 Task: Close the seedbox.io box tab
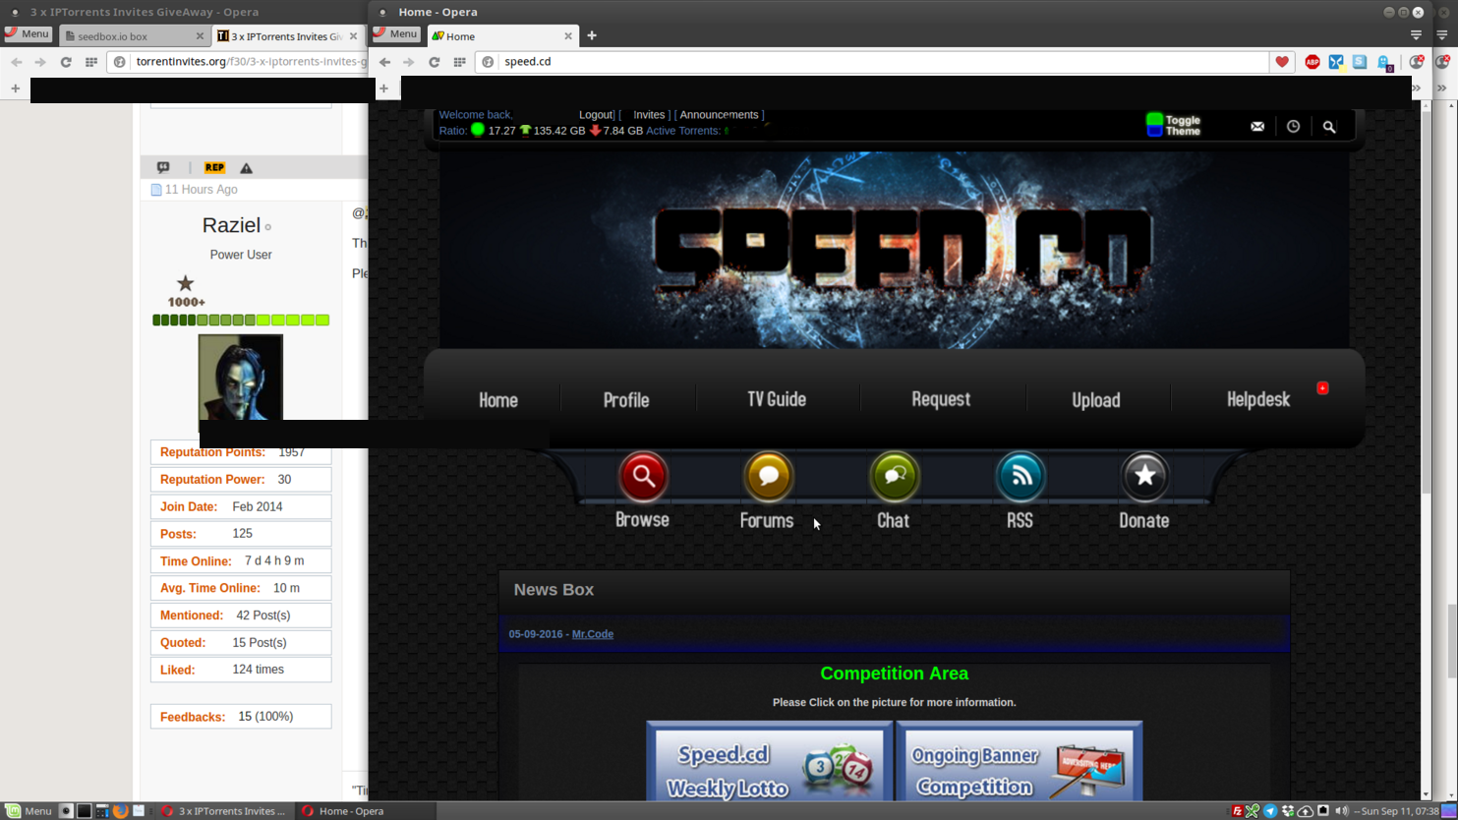click(200, 36)
